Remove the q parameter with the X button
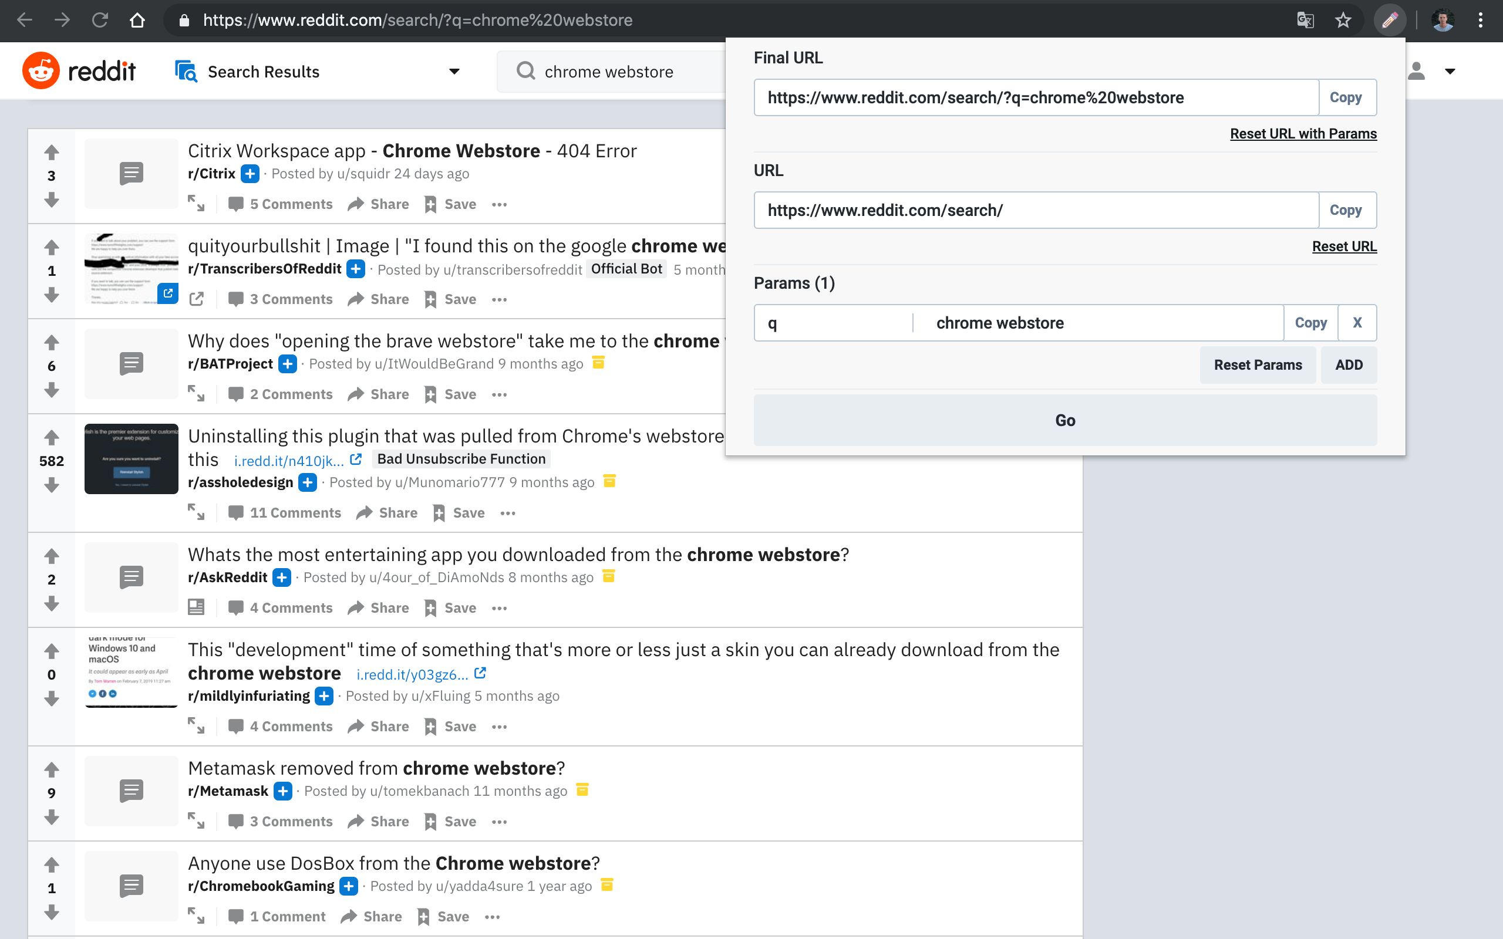1503x939 pixels. click(x=1356, y=322)
